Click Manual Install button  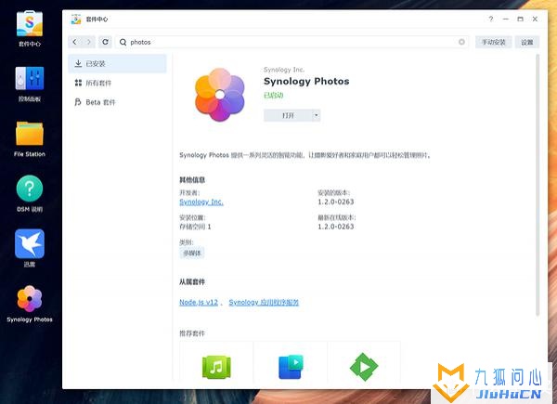click(494, 42)
